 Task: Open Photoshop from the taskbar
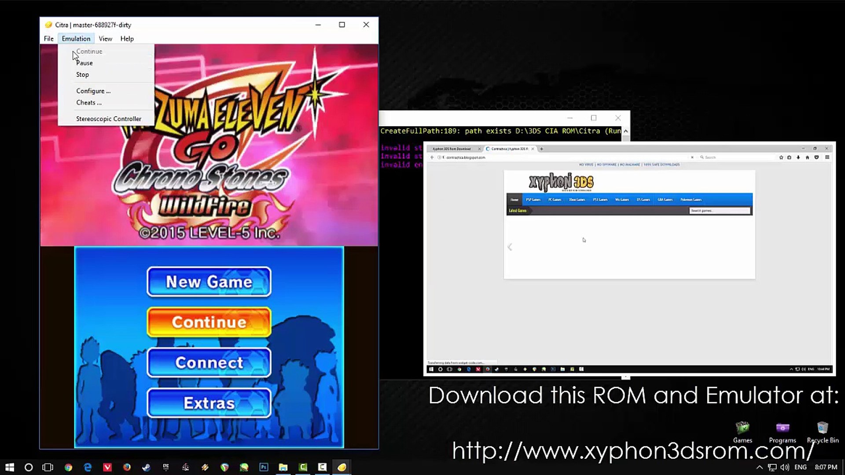[x=264, y=467]
